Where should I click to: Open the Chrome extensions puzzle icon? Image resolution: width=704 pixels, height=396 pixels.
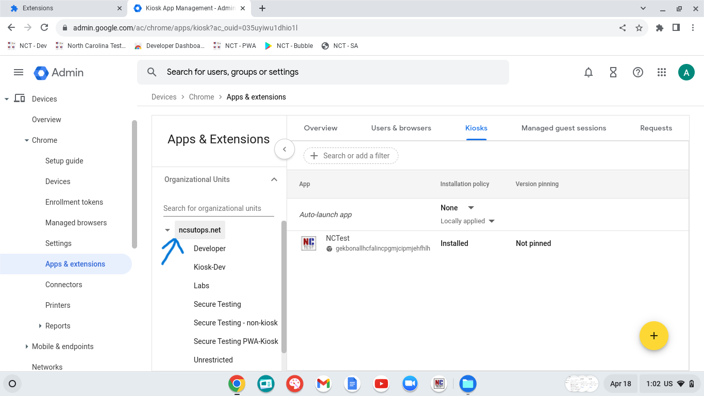pos(660,28)
